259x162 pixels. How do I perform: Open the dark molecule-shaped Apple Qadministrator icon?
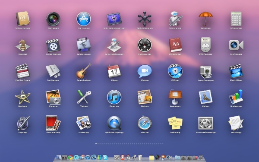click(145, 19)
